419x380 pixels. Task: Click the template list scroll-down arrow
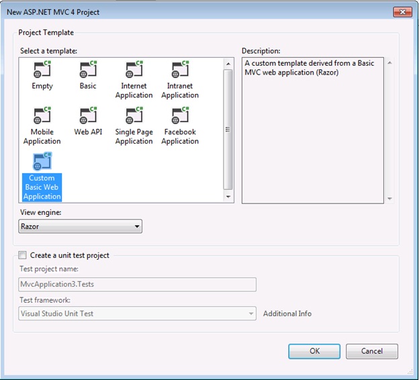228,197
